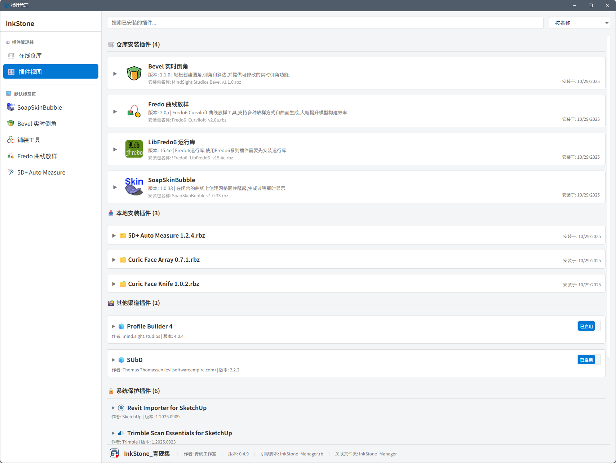Click the Trimble Scan Essentials plugin icon

[121, 433]
